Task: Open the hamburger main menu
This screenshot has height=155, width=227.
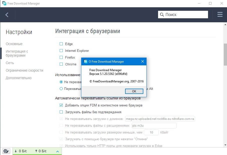Action: (x=220, y=14)
